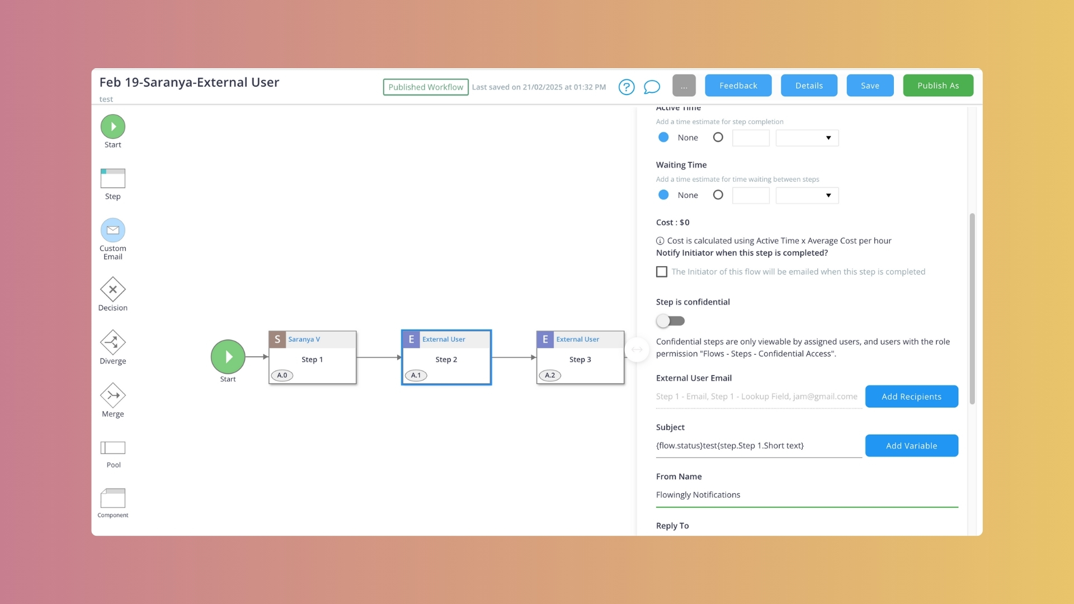This screenshot has height=604, width=1074.
Task: Select the Merge icon
Action: point(112,395)
